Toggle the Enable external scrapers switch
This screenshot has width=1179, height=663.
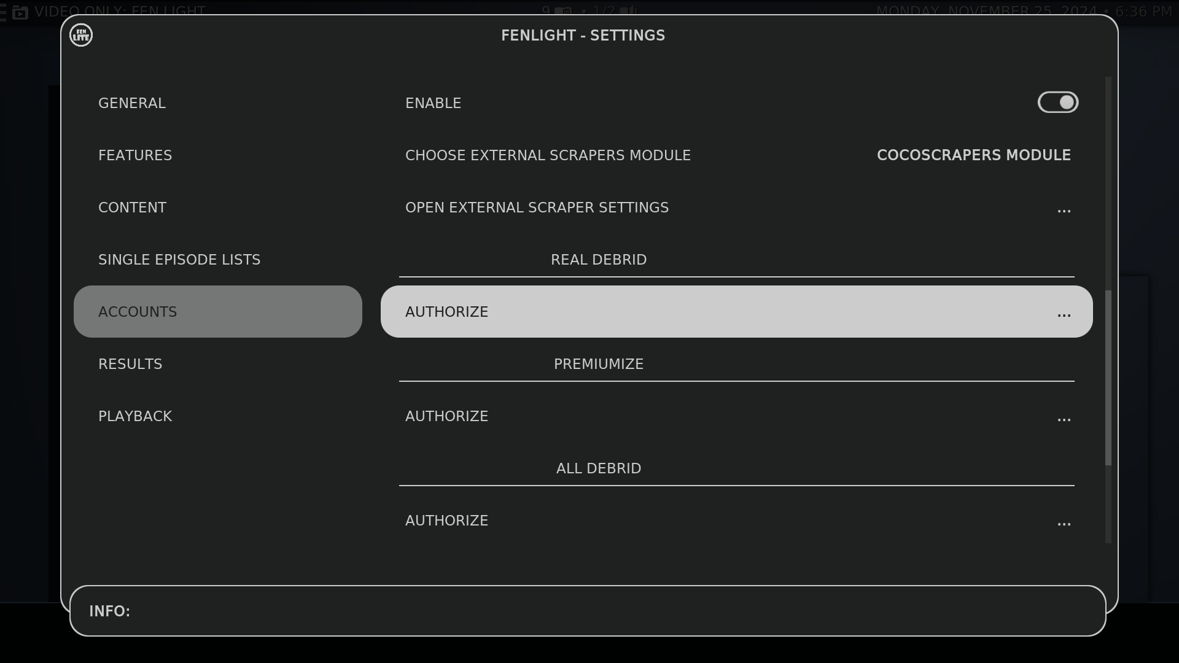1057,103
